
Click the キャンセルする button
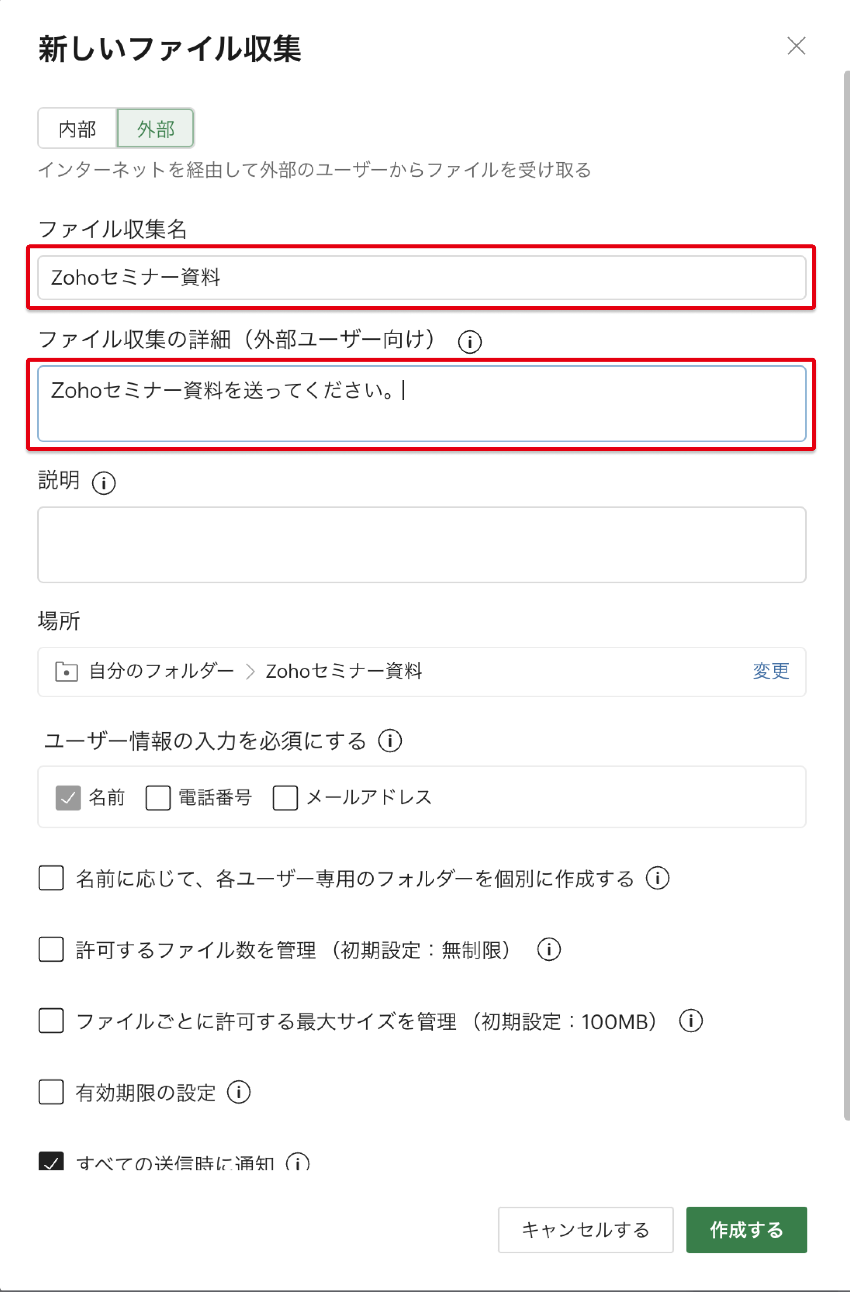click(x=585, y=1230)
